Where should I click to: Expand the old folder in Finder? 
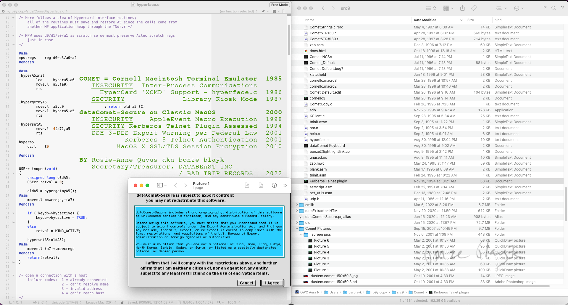[x=297, y=223]
